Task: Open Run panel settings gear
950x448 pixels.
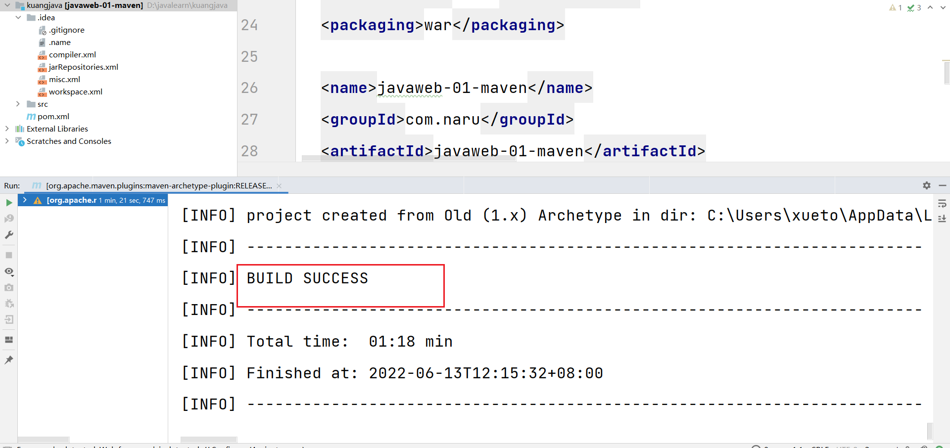Action: click(927, 185)
